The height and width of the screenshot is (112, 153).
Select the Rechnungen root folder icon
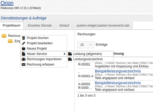pos(4,36)
